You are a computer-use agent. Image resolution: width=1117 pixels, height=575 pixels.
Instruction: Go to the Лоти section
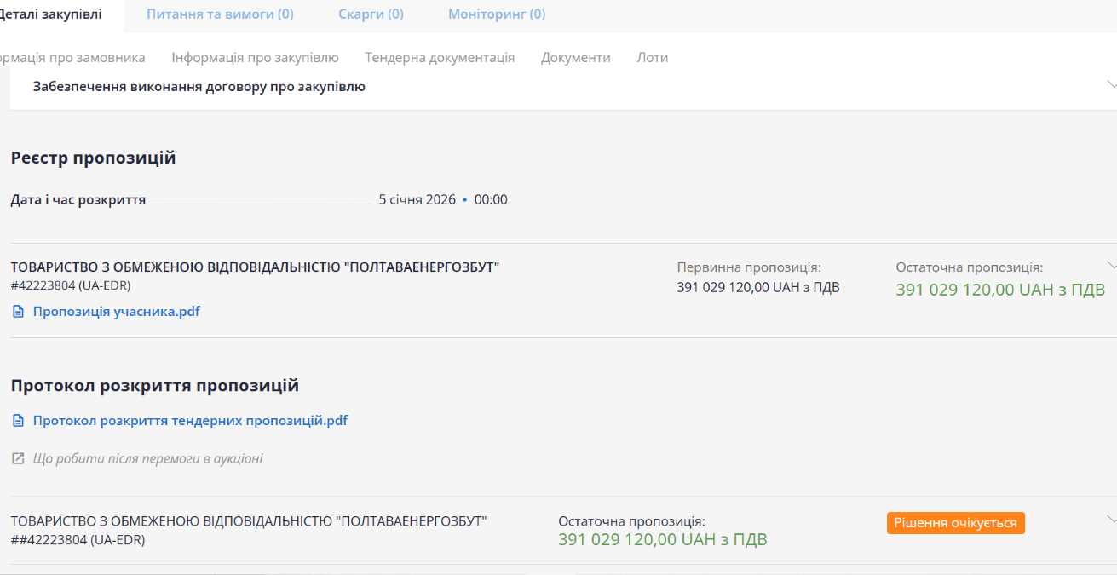(x=652, y=58)
